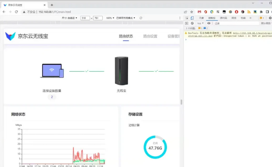
Task: Open the Gmail extension icon
Action: [199, 12]
